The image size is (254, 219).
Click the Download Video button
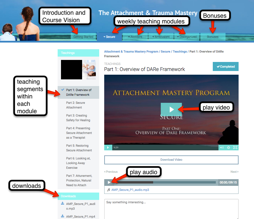[171, 160]
